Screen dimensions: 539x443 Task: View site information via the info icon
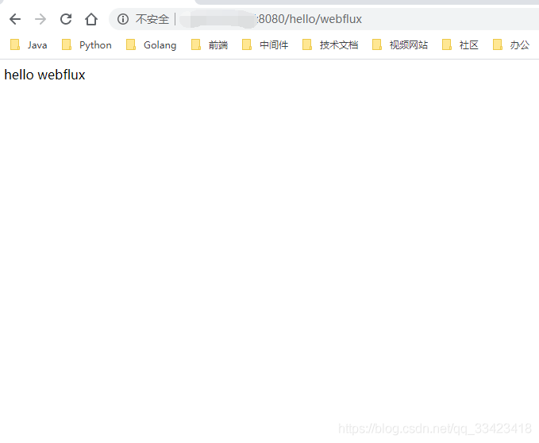point(123,19)
